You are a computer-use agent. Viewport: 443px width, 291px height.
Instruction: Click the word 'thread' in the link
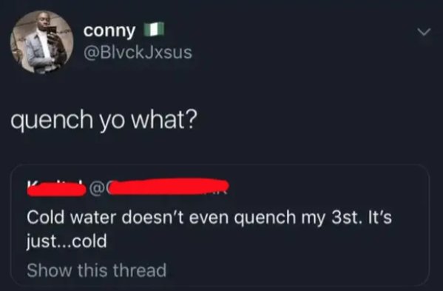(x=140, y=270)
